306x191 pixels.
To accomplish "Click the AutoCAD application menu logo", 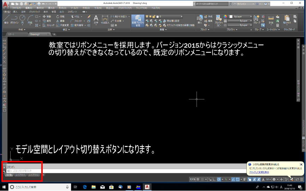I will coord(6,5).
